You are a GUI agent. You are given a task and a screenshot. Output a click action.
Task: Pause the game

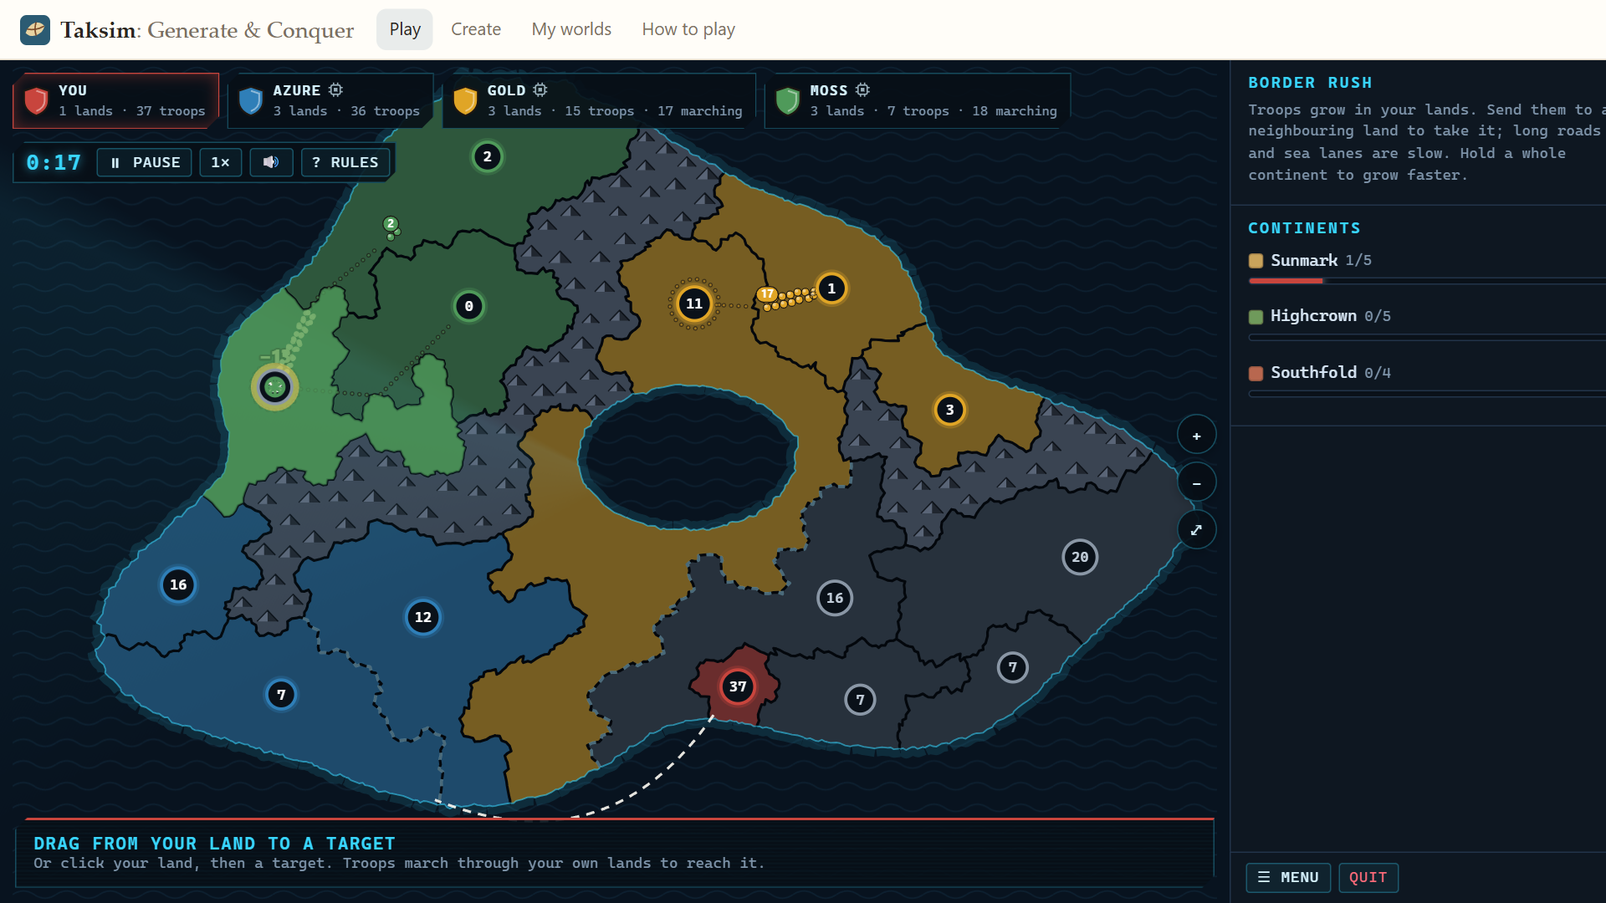point(145,162)
